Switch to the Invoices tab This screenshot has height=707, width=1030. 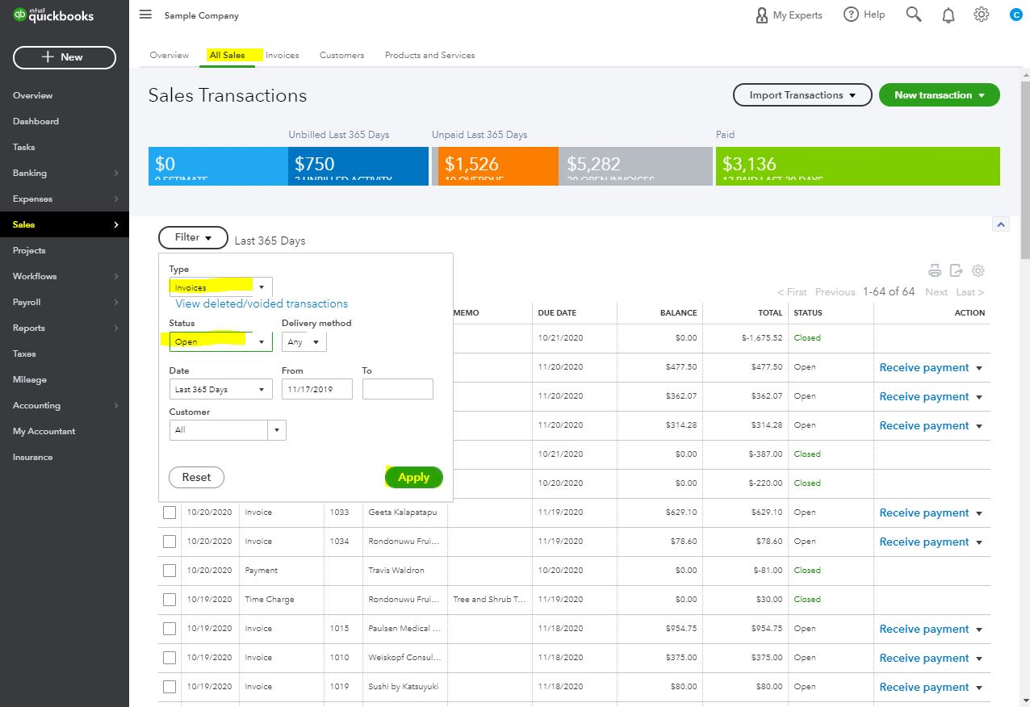coord(283,55)
